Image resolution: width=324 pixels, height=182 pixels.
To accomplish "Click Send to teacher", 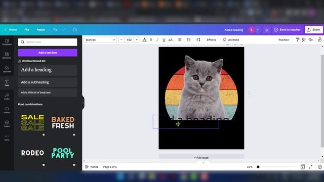I will coord(287,30).
